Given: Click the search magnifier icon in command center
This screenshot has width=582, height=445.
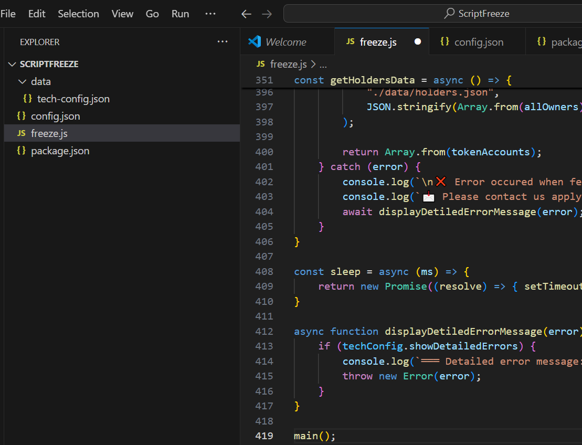Looking at the screenshot, I should click(449, 13).
